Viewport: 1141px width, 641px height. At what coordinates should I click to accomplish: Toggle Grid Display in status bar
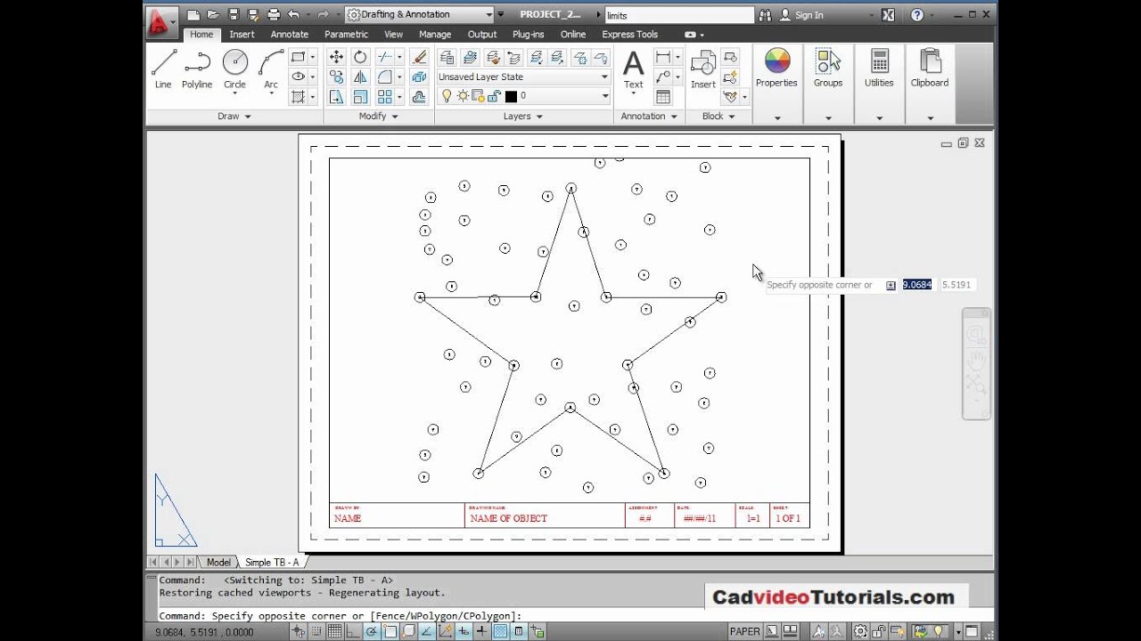[335, 632]
